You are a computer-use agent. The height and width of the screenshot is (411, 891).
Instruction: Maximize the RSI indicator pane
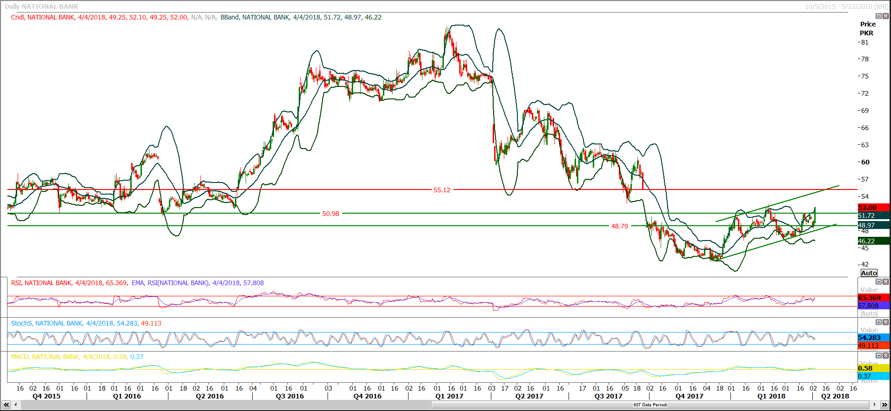pyautogui.click(x=878, y=282)
